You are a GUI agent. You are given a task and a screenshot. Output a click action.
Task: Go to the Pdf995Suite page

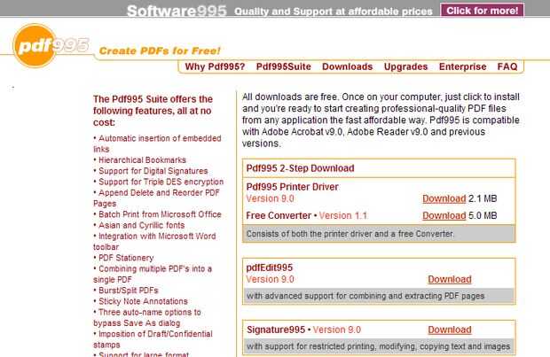(x=283, y=66)
